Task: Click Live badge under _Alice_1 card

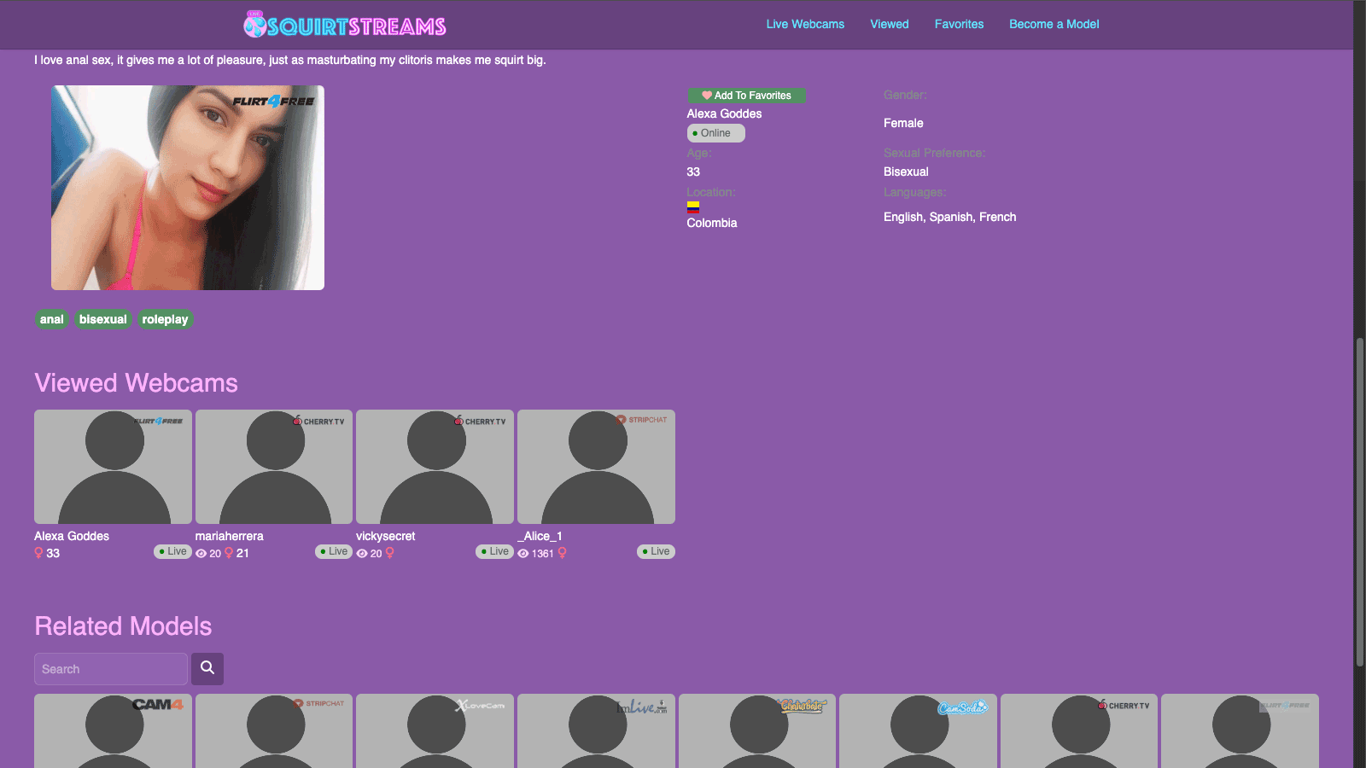Action: point(656,551)
